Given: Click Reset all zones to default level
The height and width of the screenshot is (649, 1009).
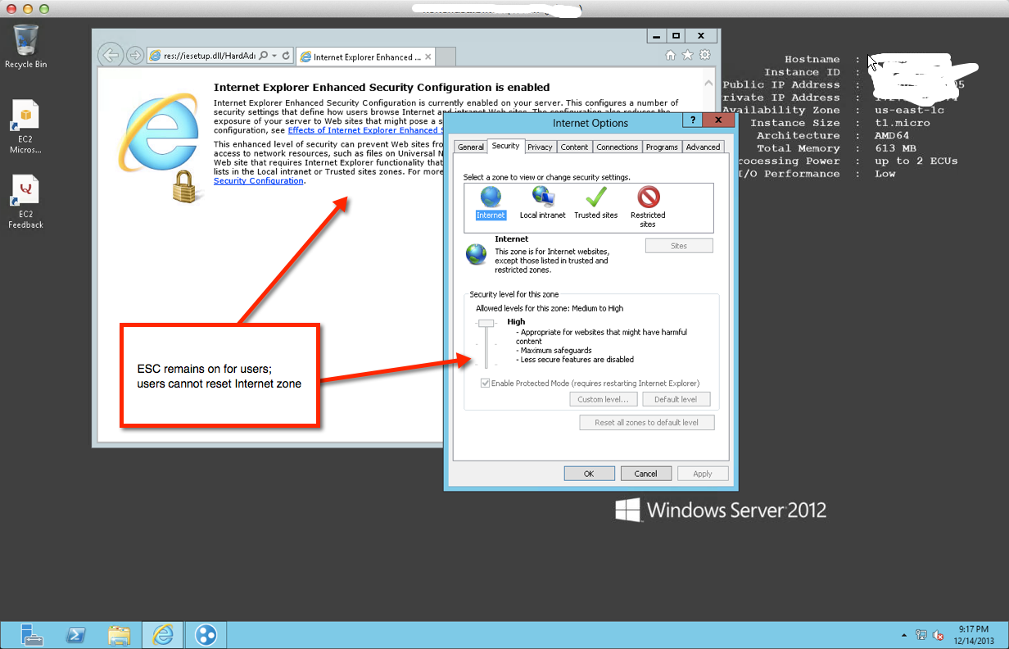Looking at the screenshot, I should 646,423.
